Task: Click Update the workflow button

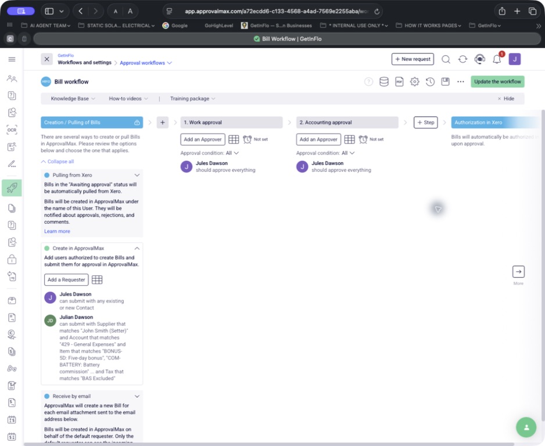Action: click(x=497, y=82)
